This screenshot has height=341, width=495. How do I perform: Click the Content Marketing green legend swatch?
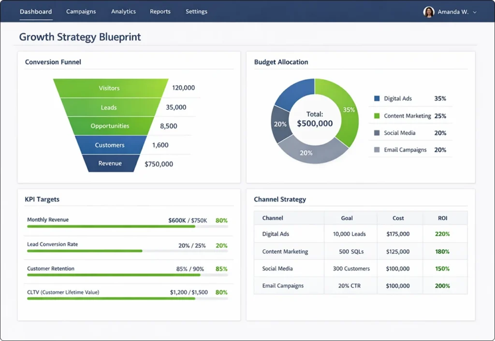[x=377, y=116]
